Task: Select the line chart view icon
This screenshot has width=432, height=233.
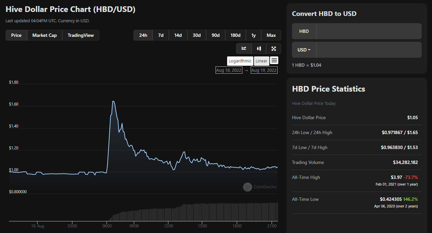Action: click(244, 48)
